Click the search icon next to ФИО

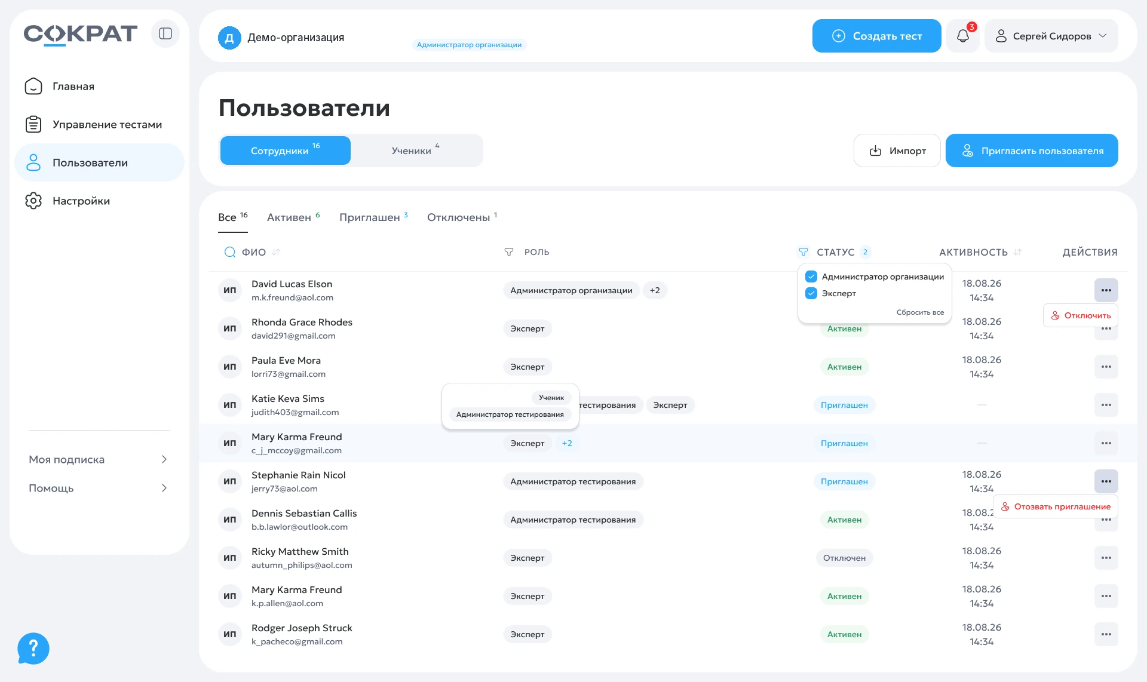229,252
